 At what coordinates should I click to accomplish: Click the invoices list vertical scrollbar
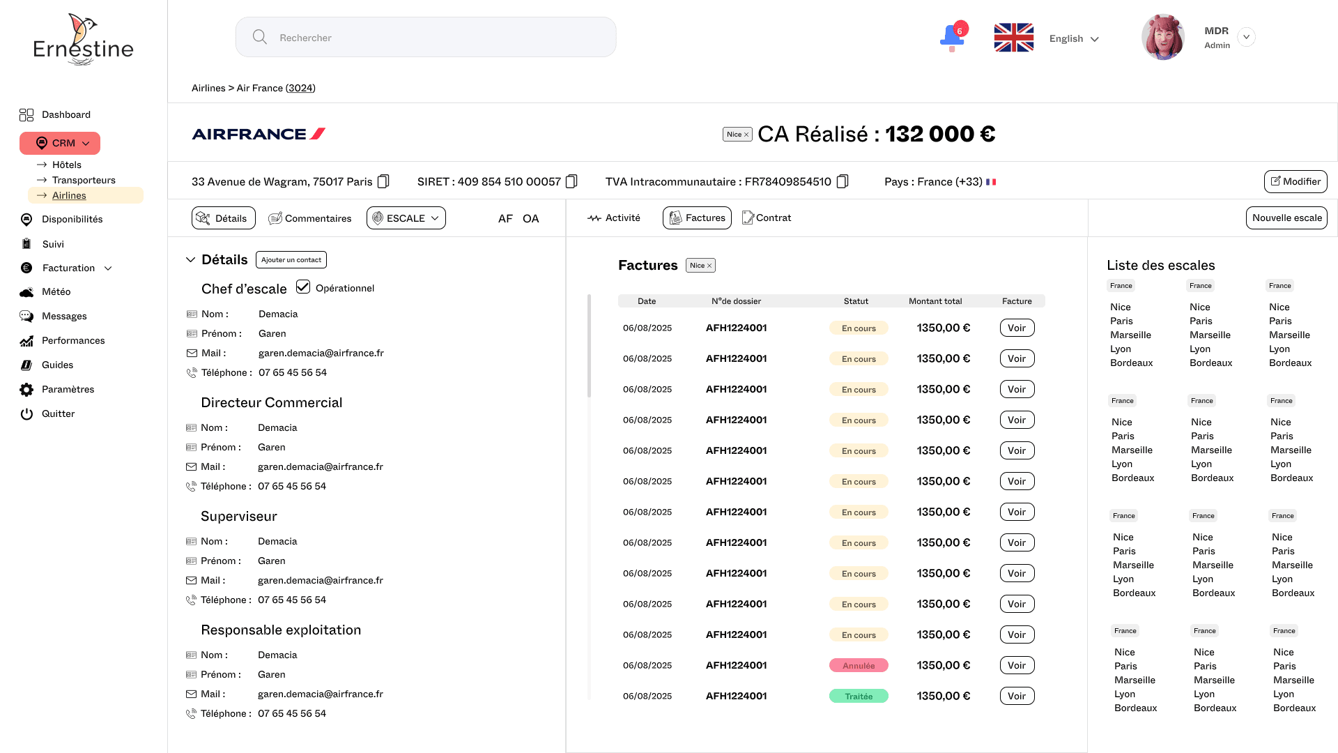(589, 347)
